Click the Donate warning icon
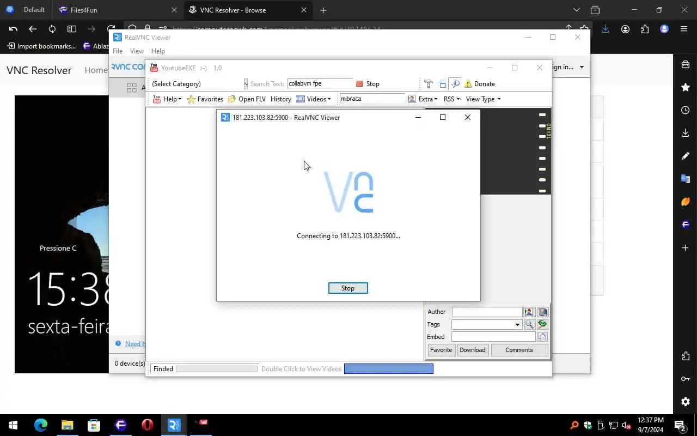This screenshot has height=436, width=697. [468, 84]
